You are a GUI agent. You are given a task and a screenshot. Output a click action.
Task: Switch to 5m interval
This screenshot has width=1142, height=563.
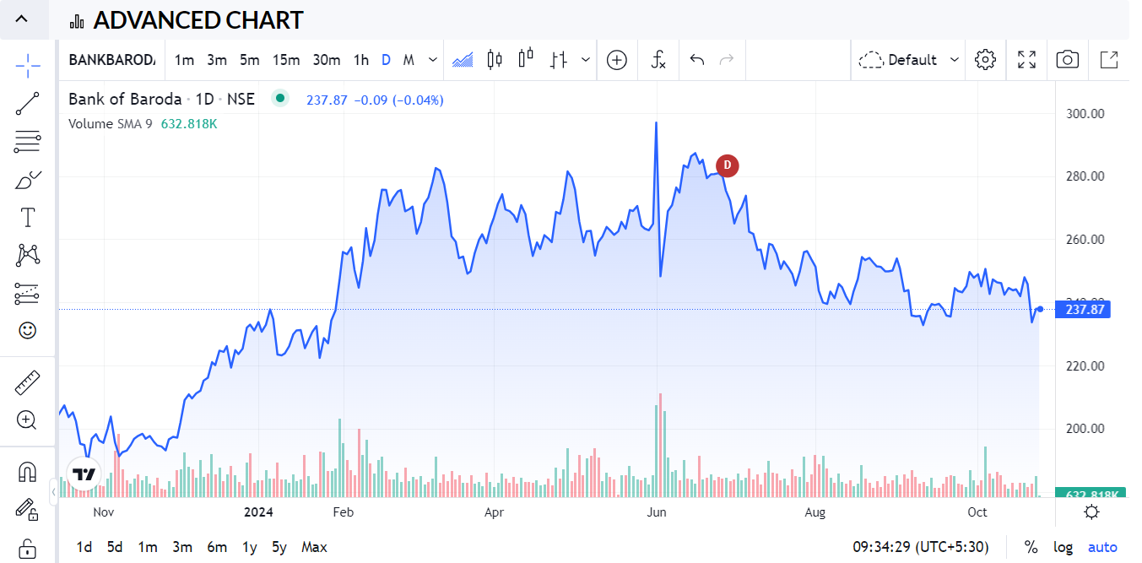click(249, 60)
